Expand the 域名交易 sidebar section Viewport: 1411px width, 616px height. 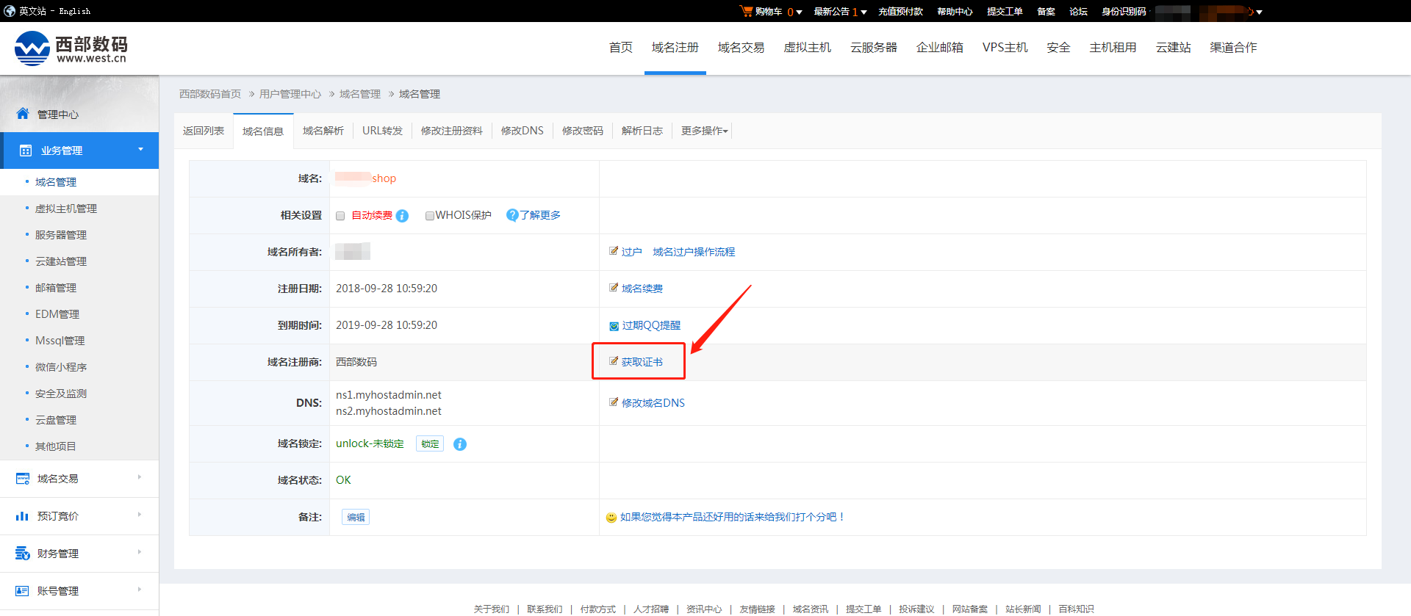pos(79,479)
